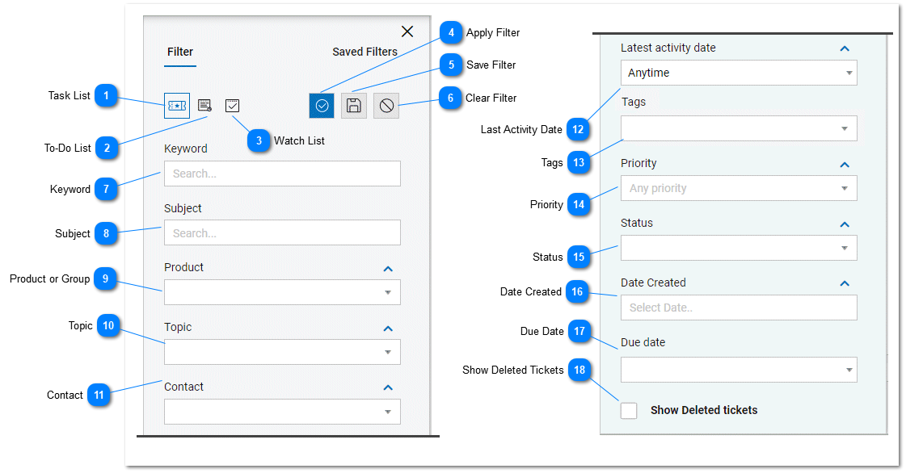This screenshot has height=473, width=906.
Task: Open the Filter tab
Action: click(x=180, y=52)
